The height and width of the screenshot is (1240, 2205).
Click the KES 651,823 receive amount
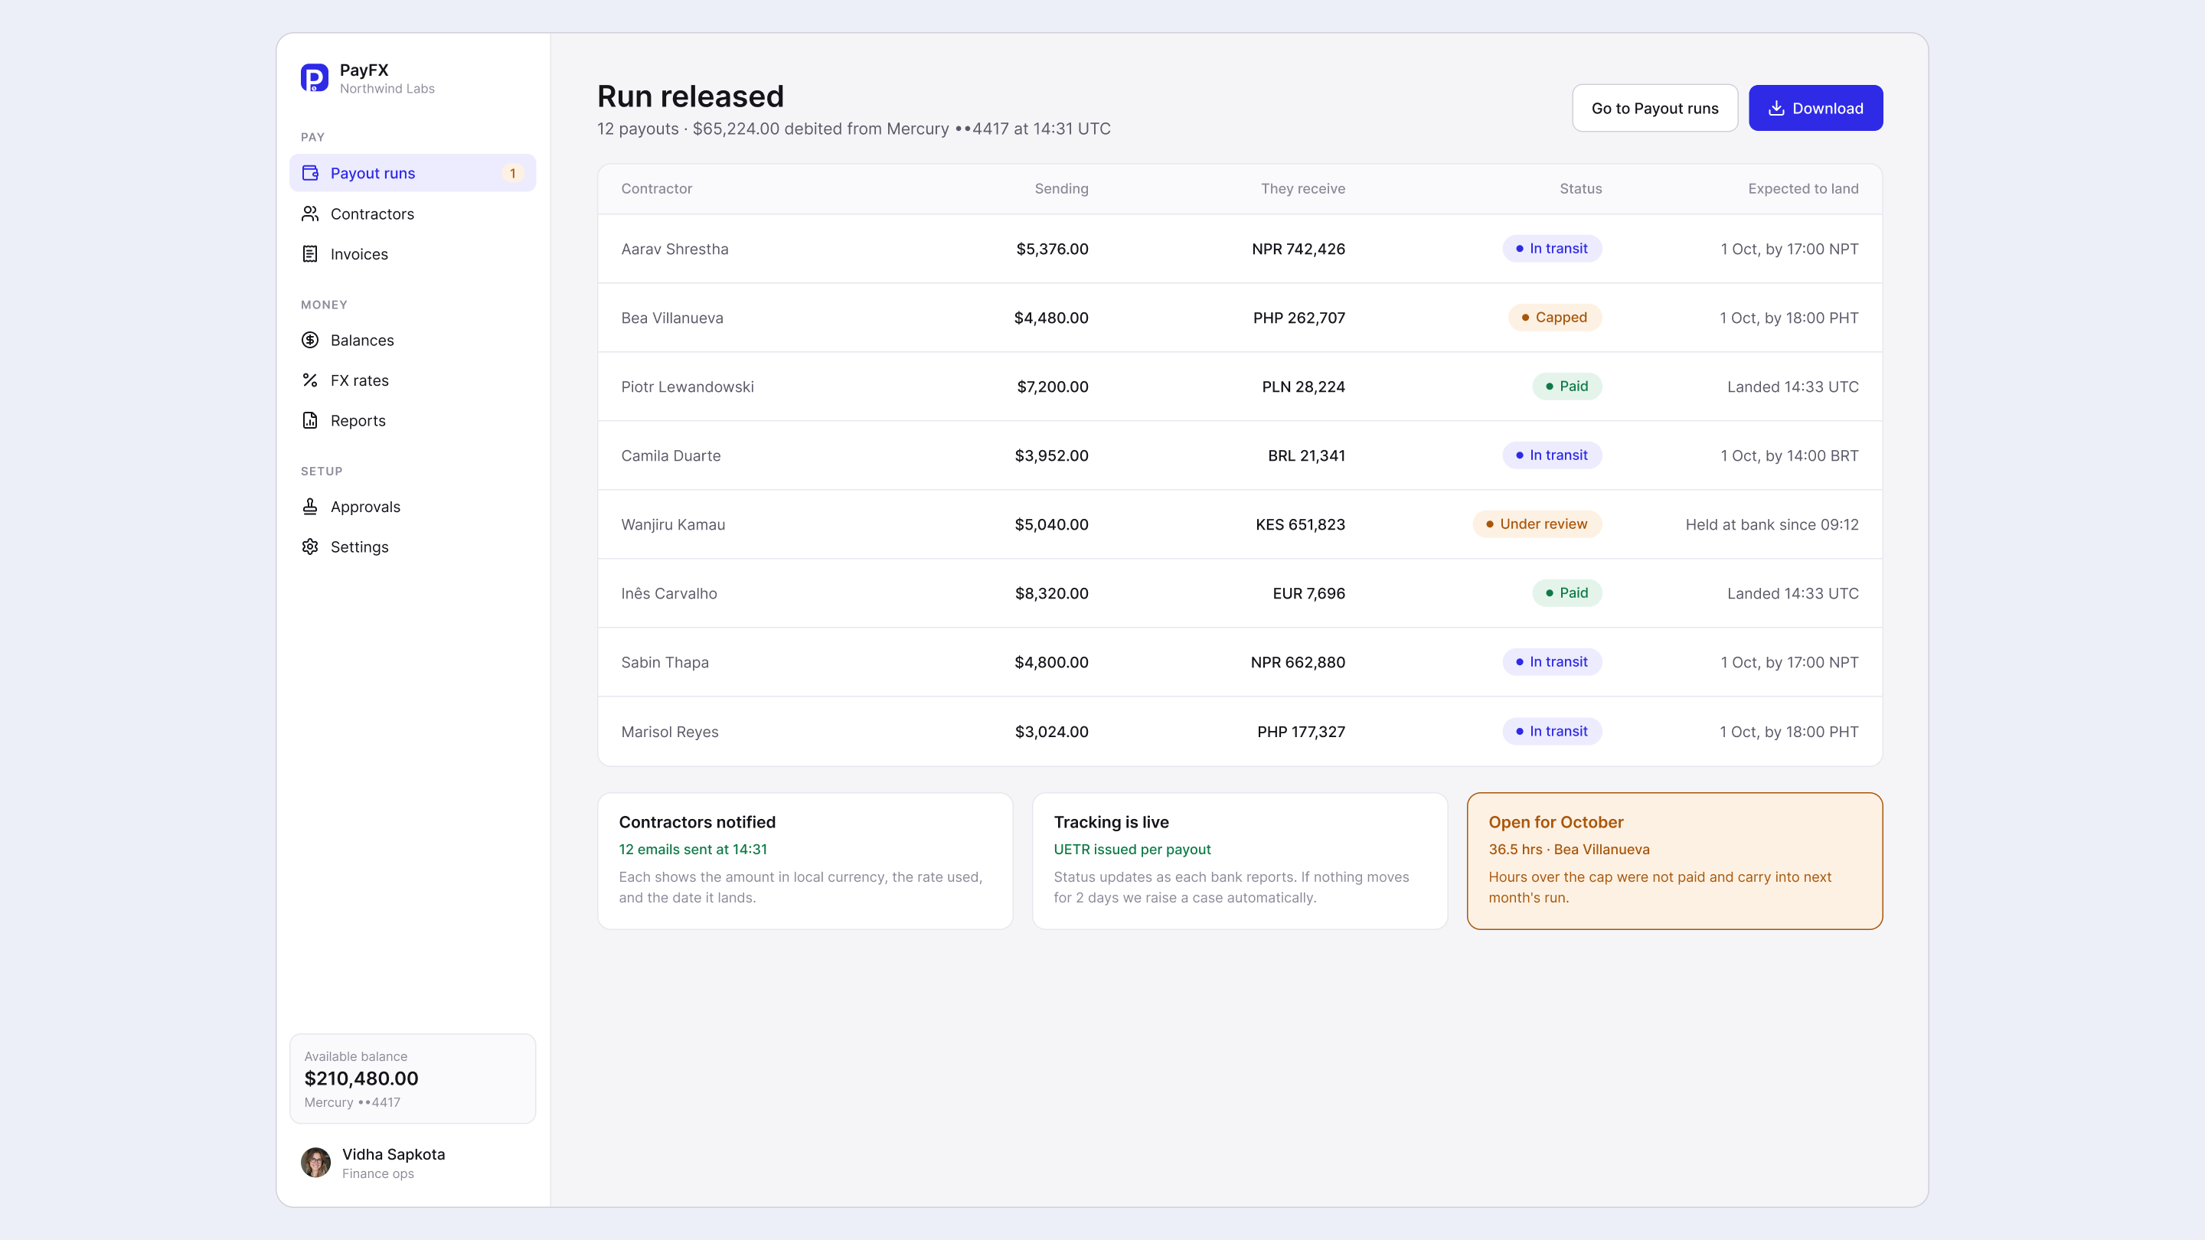click(x=1300, y=524)
